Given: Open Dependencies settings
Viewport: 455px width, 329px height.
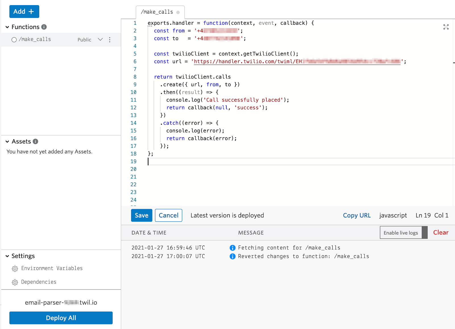Looking at the screenshot, I should click(x=39, y=282).
